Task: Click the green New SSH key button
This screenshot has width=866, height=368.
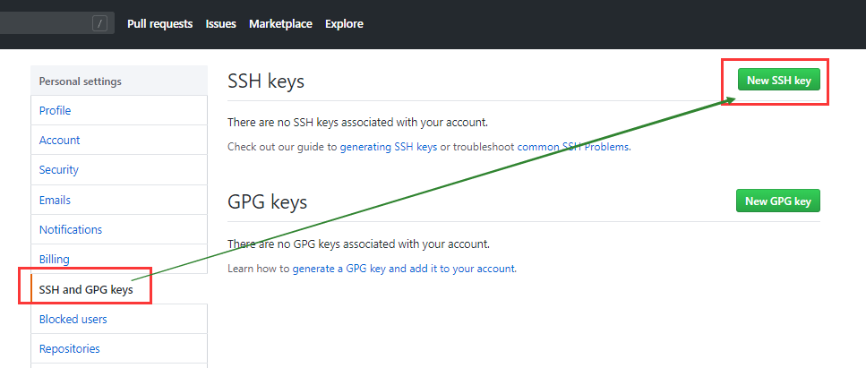Action: (778, 81)
